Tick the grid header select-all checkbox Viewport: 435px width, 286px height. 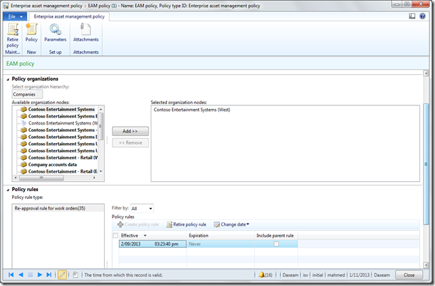(x=115, y=236)
